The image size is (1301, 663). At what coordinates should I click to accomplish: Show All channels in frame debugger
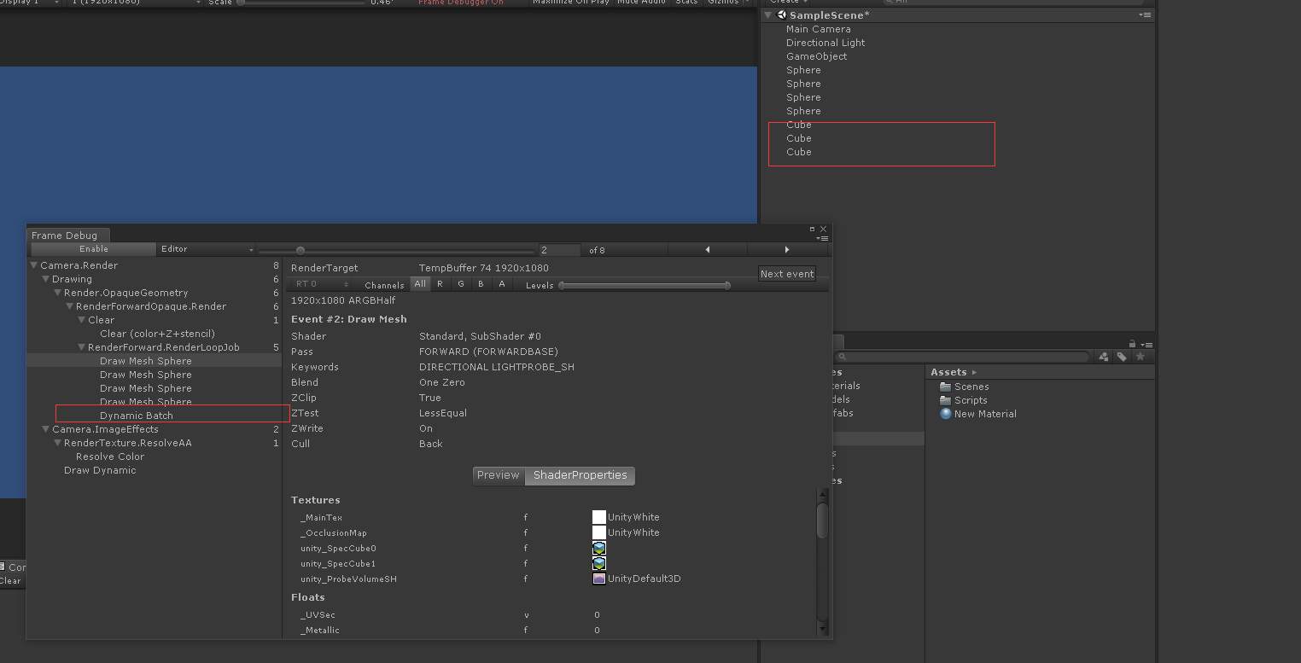tap(420, 284)
